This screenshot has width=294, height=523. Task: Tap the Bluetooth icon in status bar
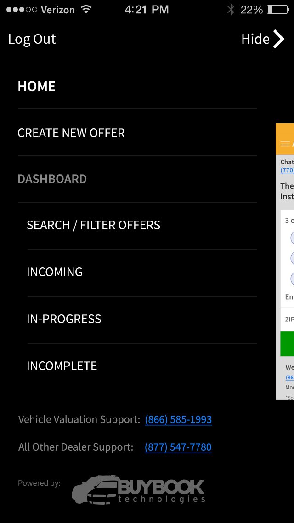[231, 9]
